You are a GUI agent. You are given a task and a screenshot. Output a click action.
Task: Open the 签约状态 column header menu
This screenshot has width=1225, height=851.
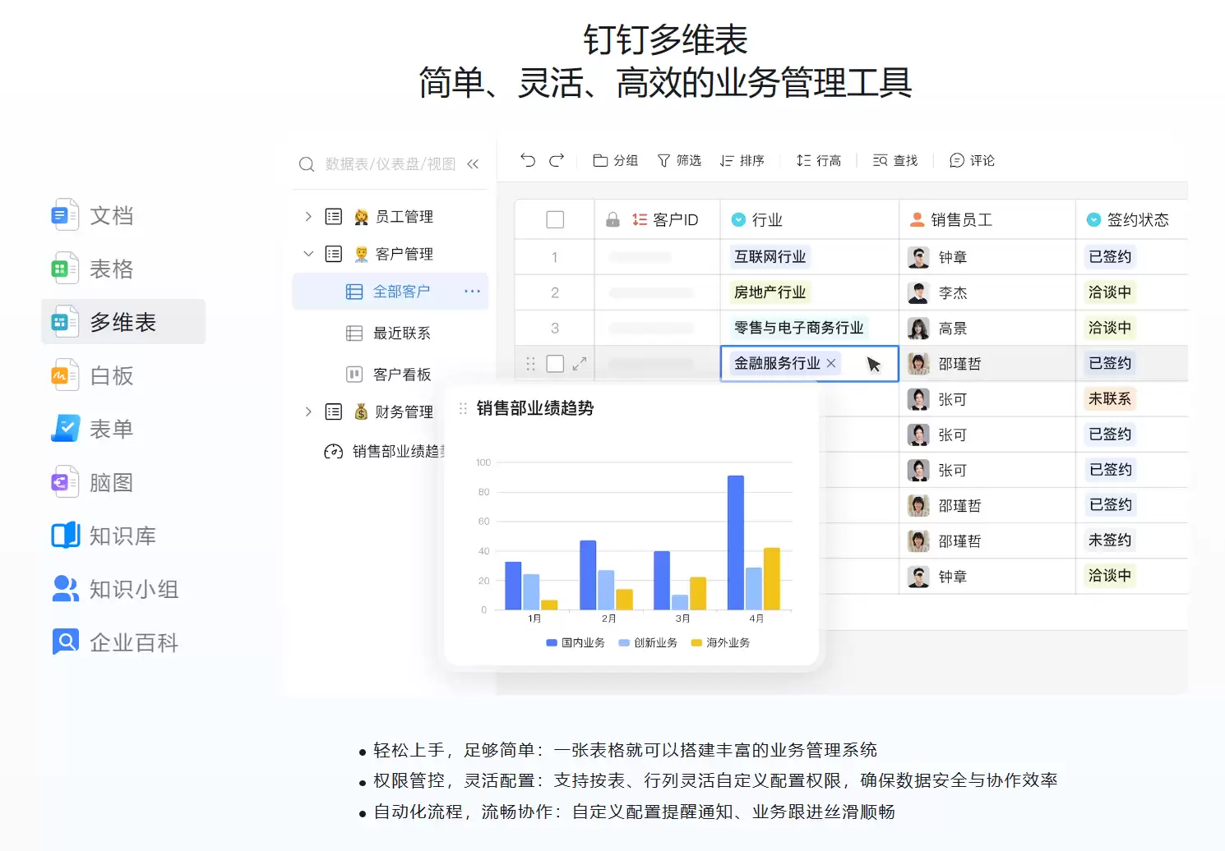[1131, 219]
